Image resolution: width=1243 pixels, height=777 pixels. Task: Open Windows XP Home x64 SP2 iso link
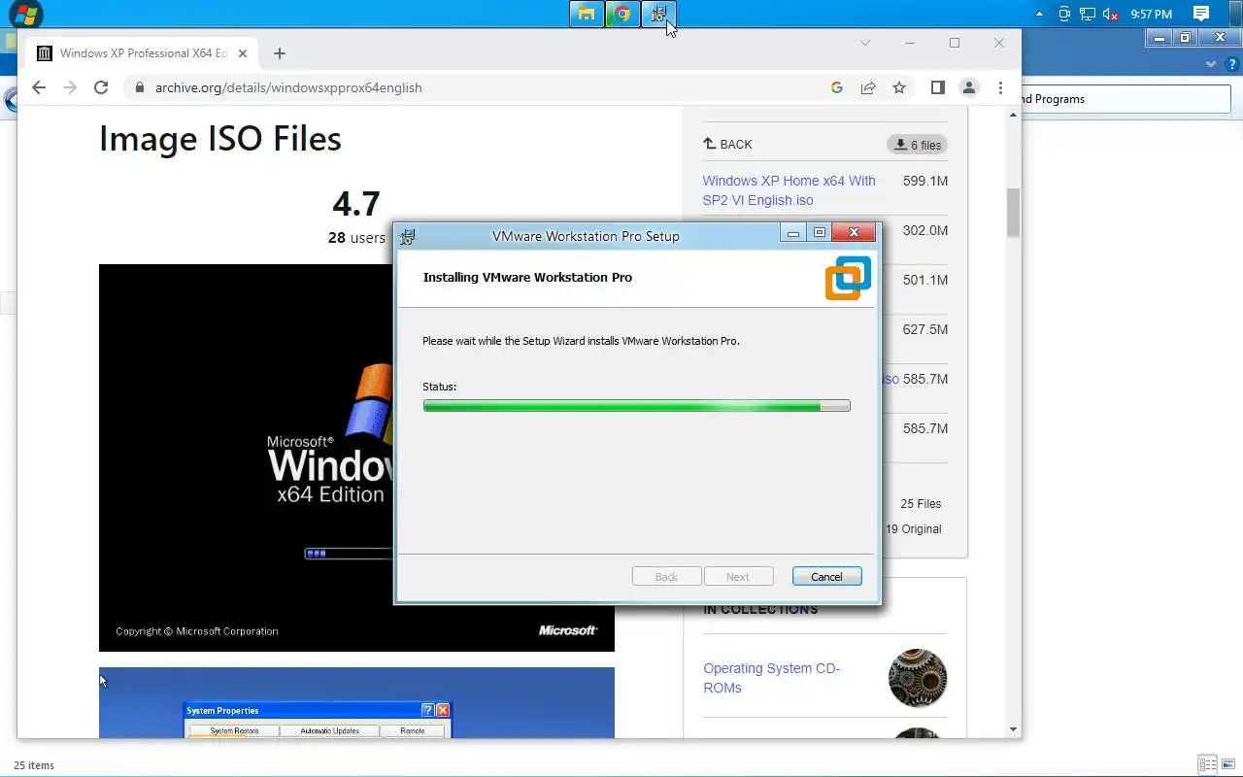[789, 190]
